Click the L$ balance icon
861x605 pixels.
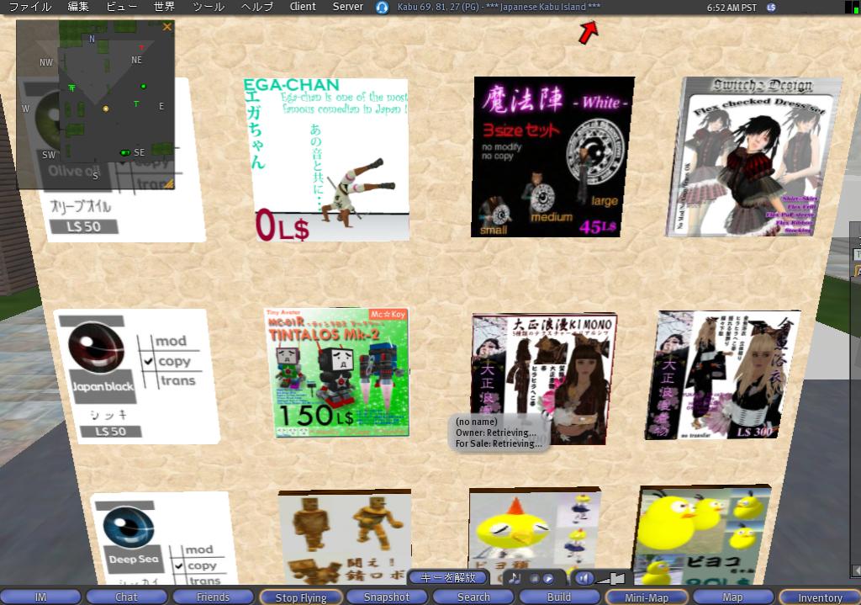[x=771, y=8]
